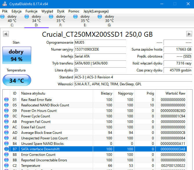The width and height of the screenshot is (194, 170).
Task: Open the Wygląd menu
Action: (x=47, y=11)
